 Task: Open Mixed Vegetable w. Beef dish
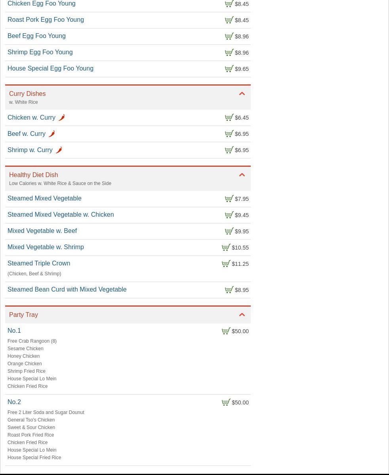pyautogui.click(x=42, y=231)
